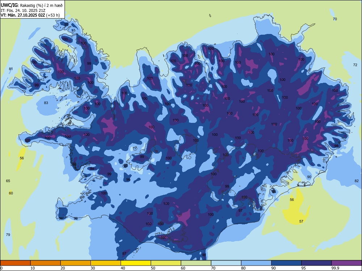Screen dimensions: 362x271
Task: Click the 'IT: Fös. 24. 10. 2025 21Z' line
Action: pyautogui.click(x=23, y=10)
